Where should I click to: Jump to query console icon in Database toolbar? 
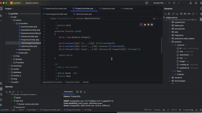tap(181, 14)
